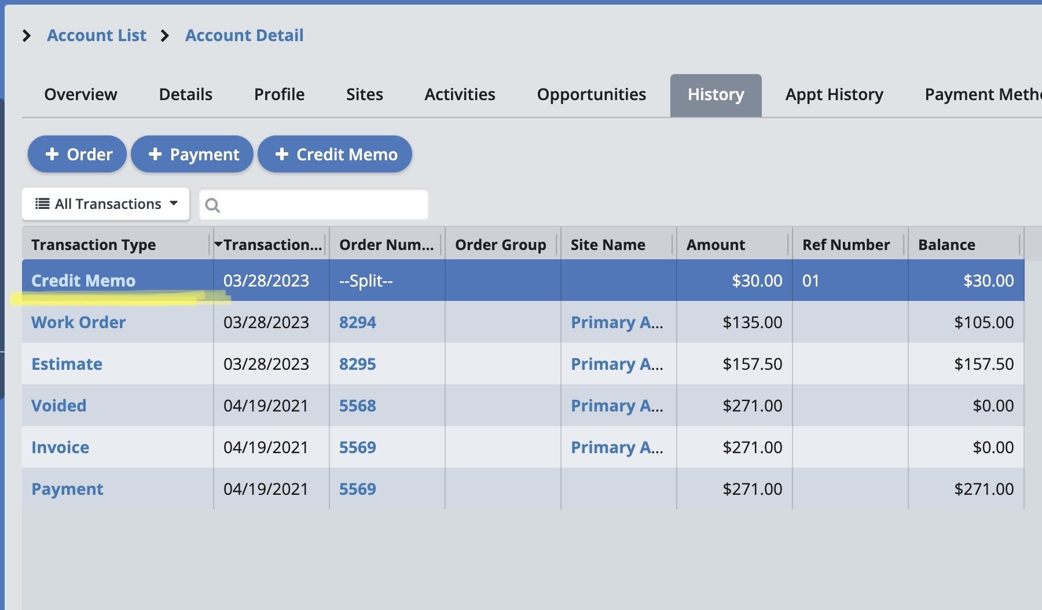Open the Appt History tab
The image size is (1042, 610).
(x=834, y=94)
